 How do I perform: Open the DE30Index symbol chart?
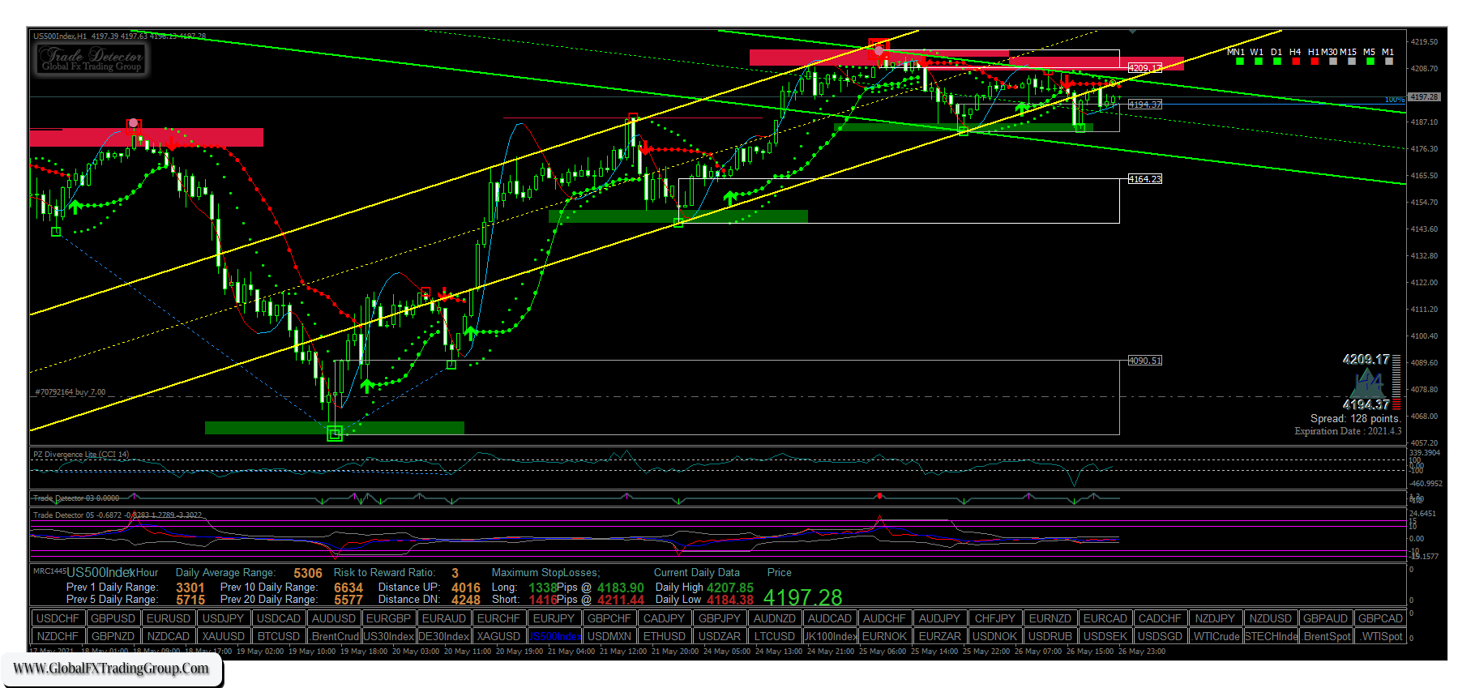444,636
